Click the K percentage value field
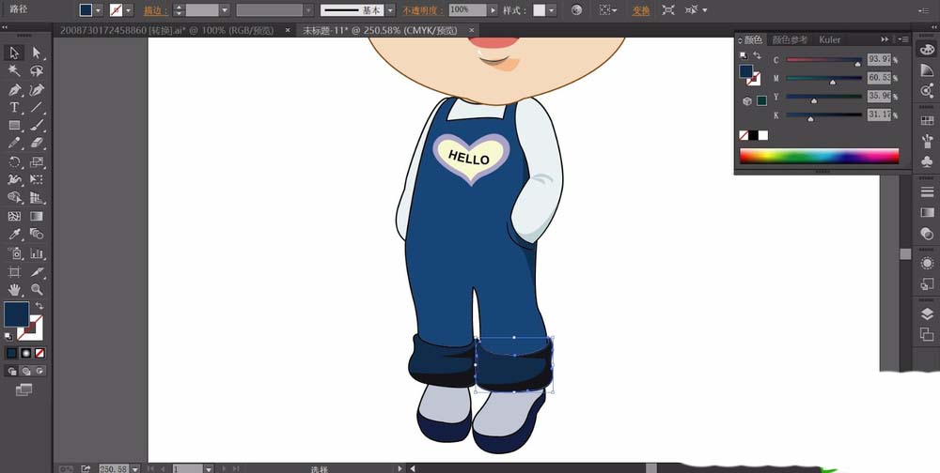This screenshot has height=473, width=940. (x=879, y=114)
